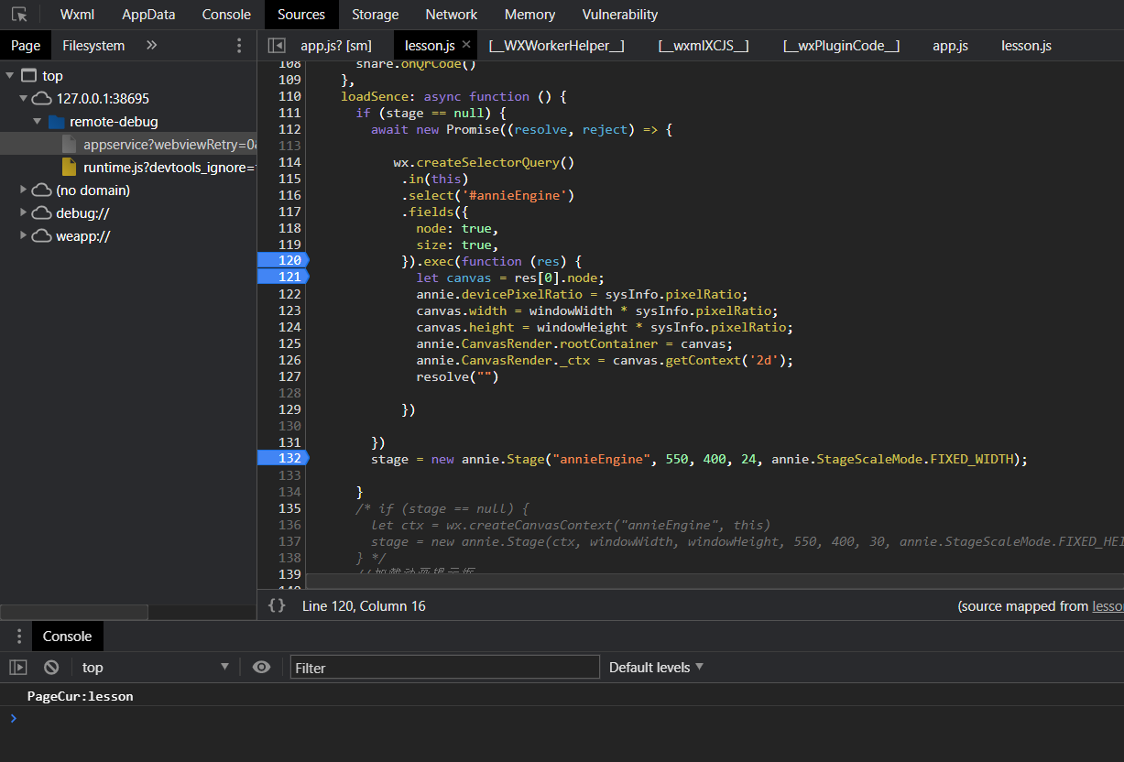
Task: Open the console drawer three-dot menu
Action: [18, 637]
